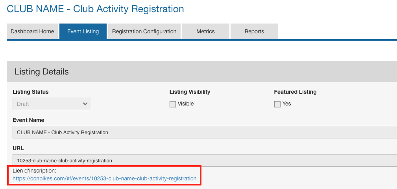Screen dimensions: 397x189
Task: Click the Lien d'inscription label text
Action: click(34, 171)
